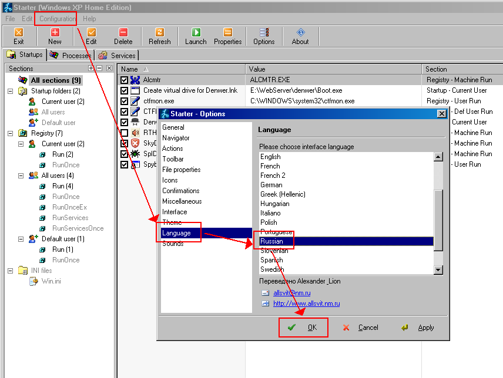Collapse all sections with the minus button

[x=99, y=68]
